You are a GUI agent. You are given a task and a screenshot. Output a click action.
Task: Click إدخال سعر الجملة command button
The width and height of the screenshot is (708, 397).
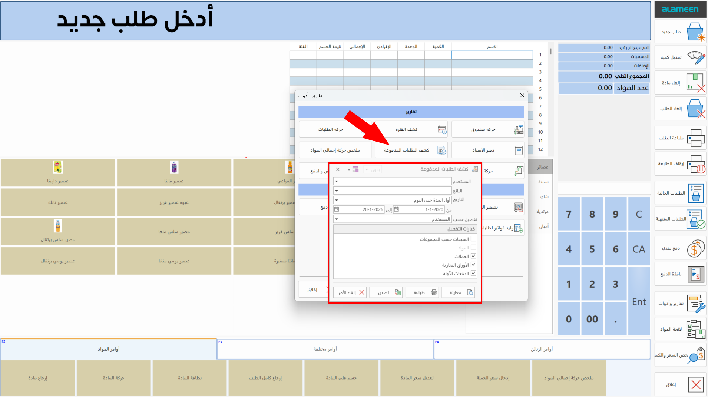[x=493, y=378]
